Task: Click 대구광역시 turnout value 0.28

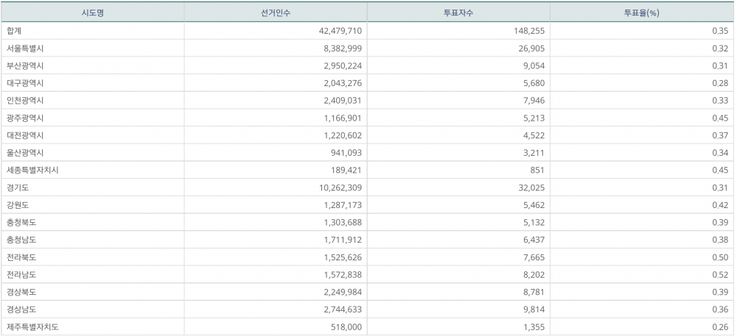Action: (x=720, y=83)
